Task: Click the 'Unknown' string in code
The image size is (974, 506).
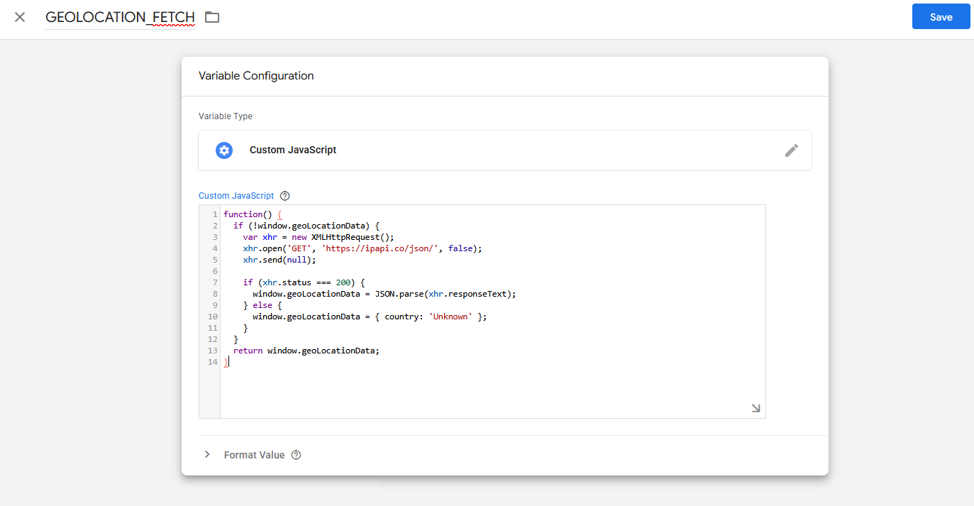Action: click(x=450, y=317)
